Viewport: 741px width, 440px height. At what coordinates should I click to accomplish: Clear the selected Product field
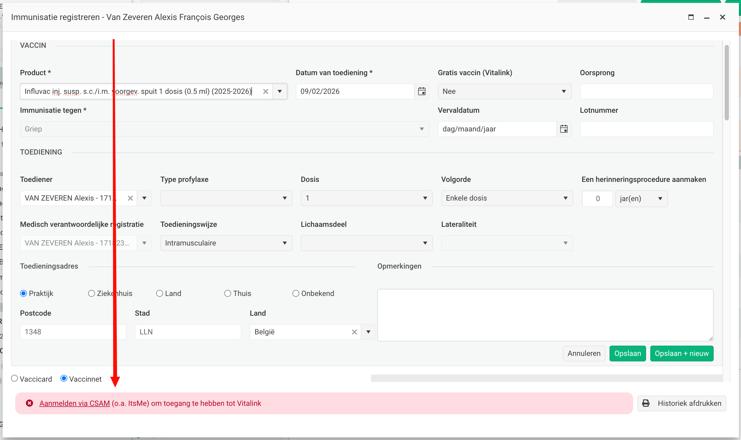click(x=266, y=91)
